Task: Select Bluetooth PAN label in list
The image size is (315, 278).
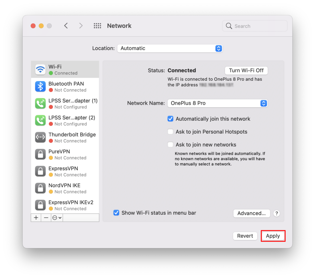Action: click(x=66, y=84)
